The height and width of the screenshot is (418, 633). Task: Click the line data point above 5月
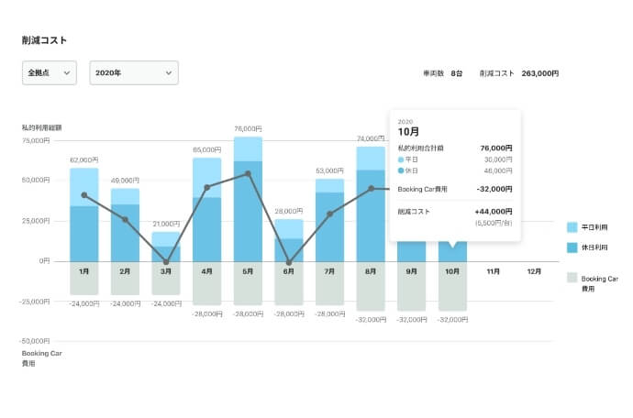[248, 173]
